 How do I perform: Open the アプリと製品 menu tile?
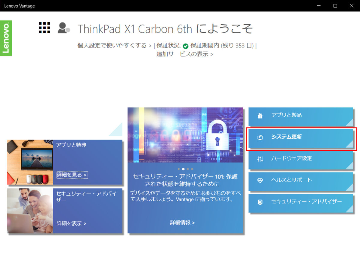pos(301,117)
